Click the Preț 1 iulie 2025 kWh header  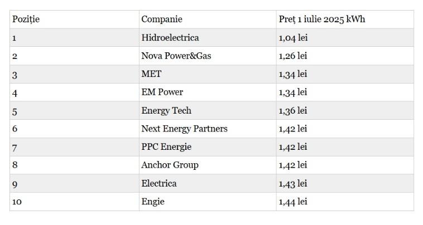(322, 19)
